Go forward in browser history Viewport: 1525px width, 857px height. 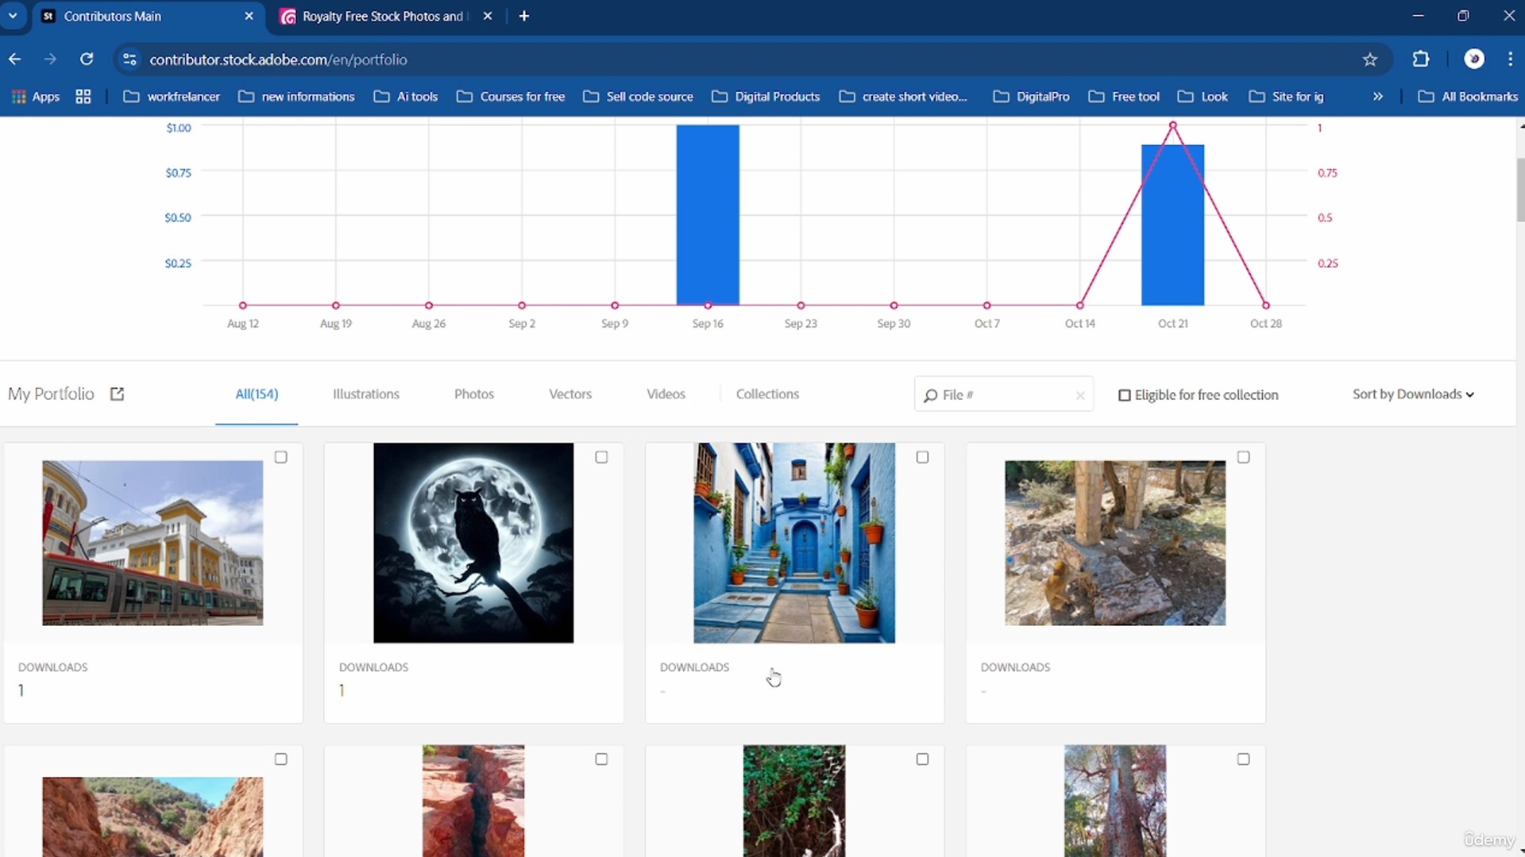(x=50, y=60)
